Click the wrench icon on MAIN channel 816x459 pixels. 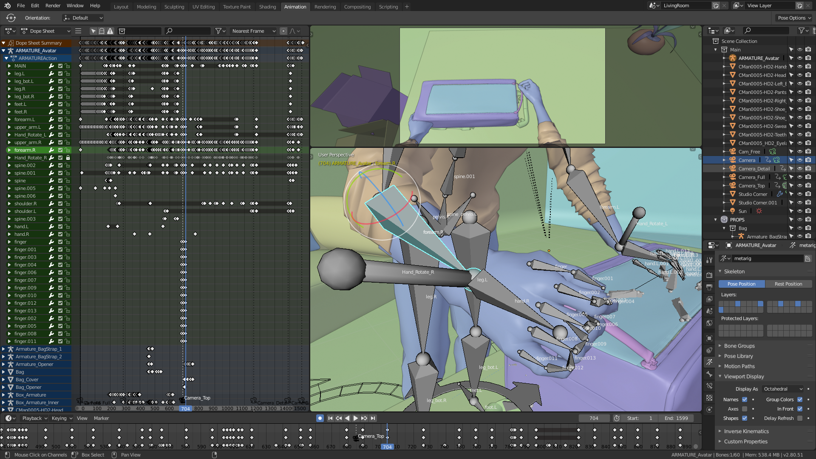pyautogui.click(x=51, y=66)
